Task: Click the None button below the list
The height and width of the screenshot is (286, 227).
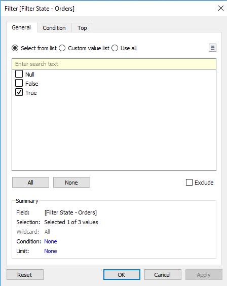Action: (x=71, y=182)
